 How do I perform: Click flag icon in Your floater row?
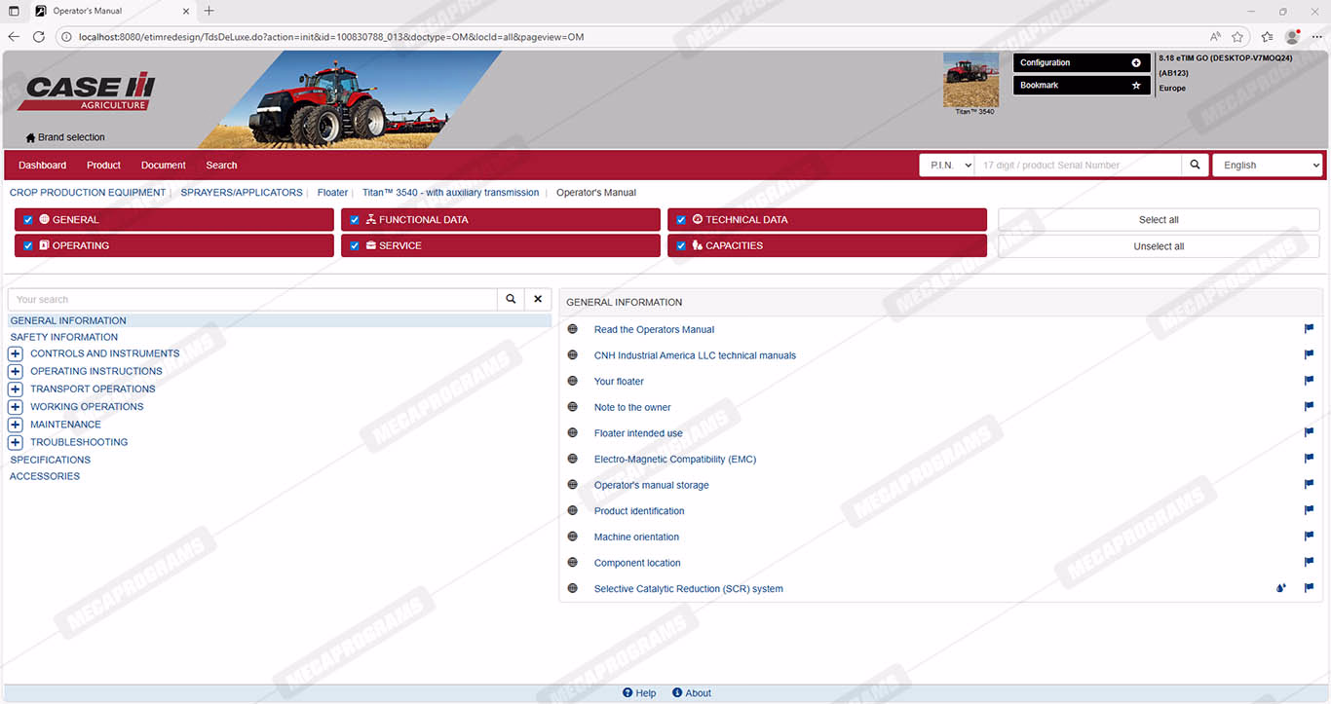(x=1309, y=381)
